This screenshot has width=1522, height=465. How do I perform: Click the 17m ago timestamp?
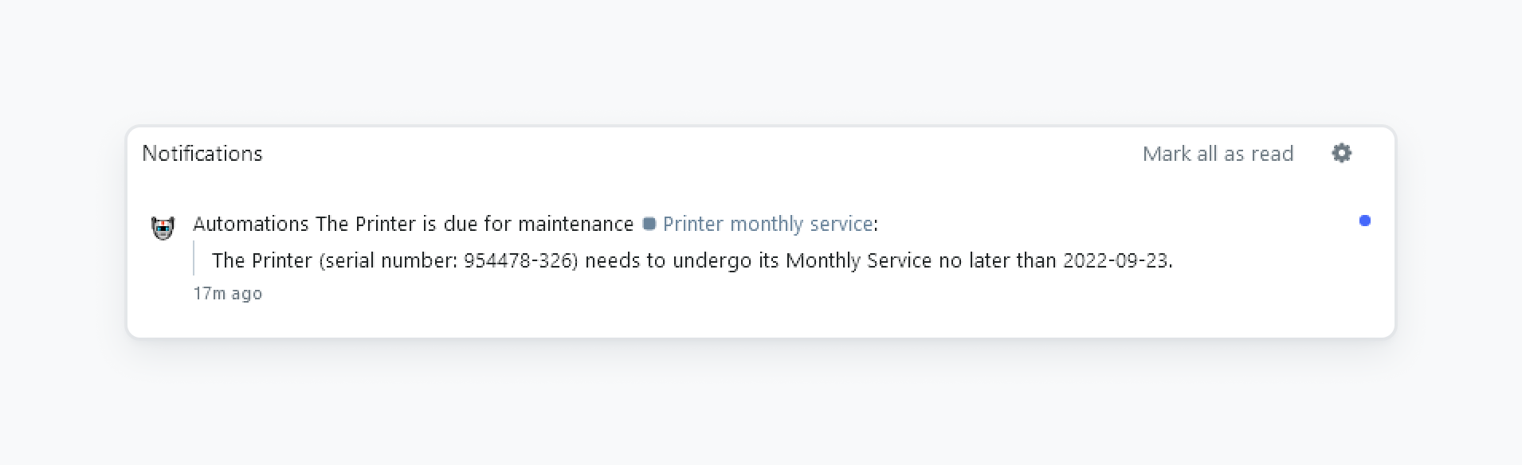[x=227, y=294]
